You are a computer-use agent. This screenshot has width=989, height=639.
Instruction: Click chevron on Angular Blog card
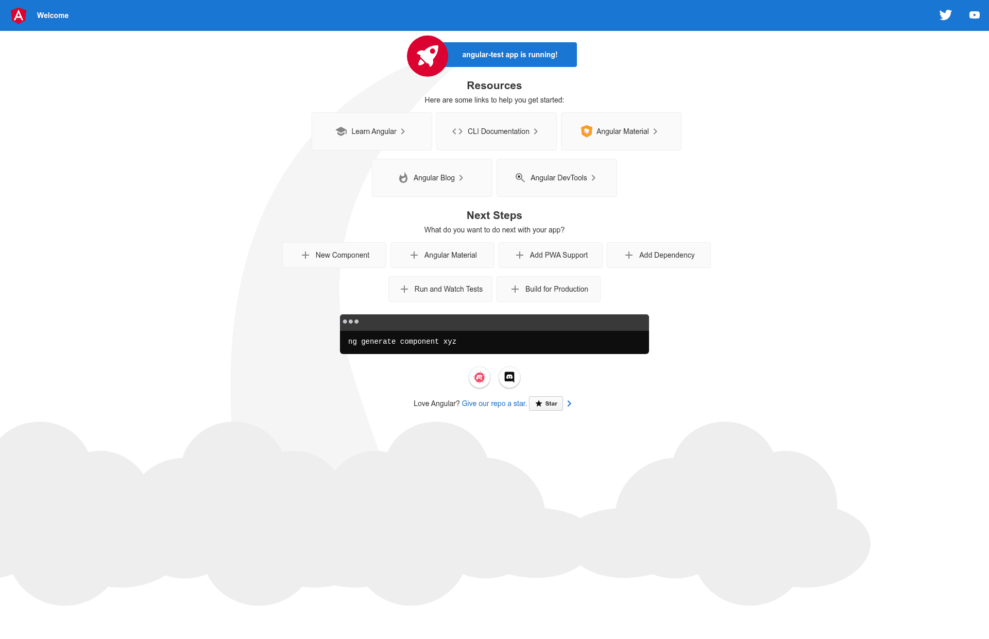coord(461,178)
